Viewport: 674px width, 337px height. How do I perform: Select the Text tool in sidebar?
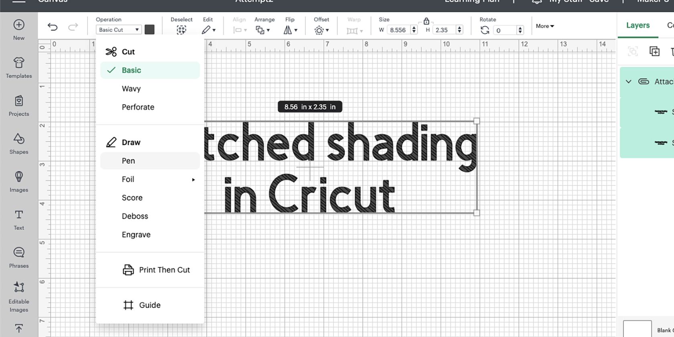(x=19, y=219)
